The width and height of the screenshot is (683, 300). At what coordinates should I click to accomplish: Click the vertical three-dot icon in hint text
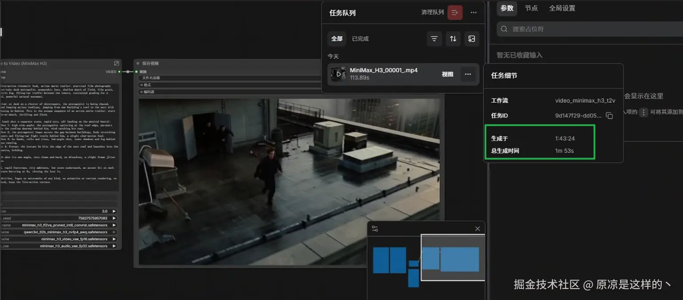point(644,112)
